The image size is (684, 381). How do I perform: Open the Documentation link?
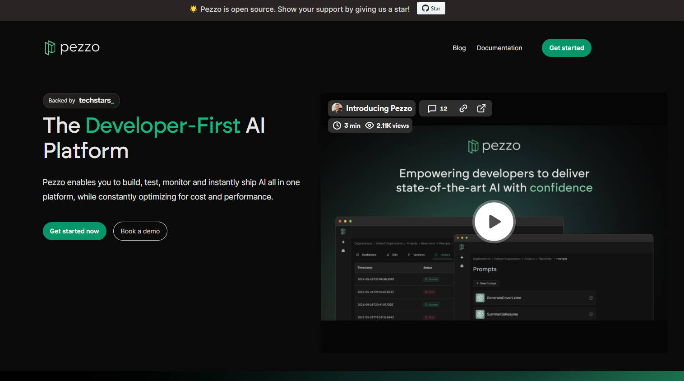click(499, 48)
